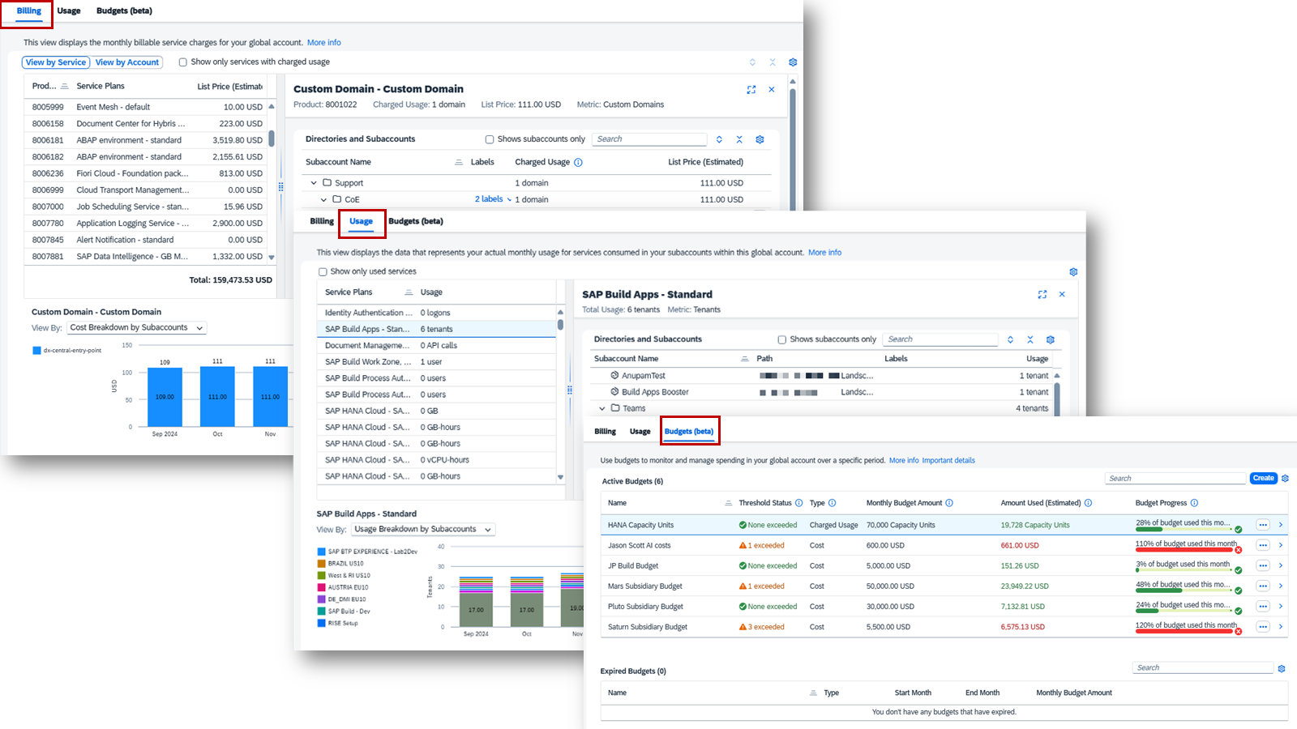Click the sort icon beside Prod... column header
The image size is (1297, 729).
[x=65, y=86]
